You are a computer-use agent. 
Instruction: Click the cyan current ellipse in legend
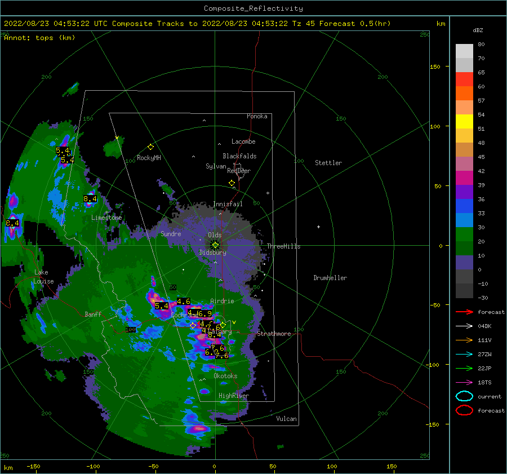pyautogui.click(x=464, y=396)
